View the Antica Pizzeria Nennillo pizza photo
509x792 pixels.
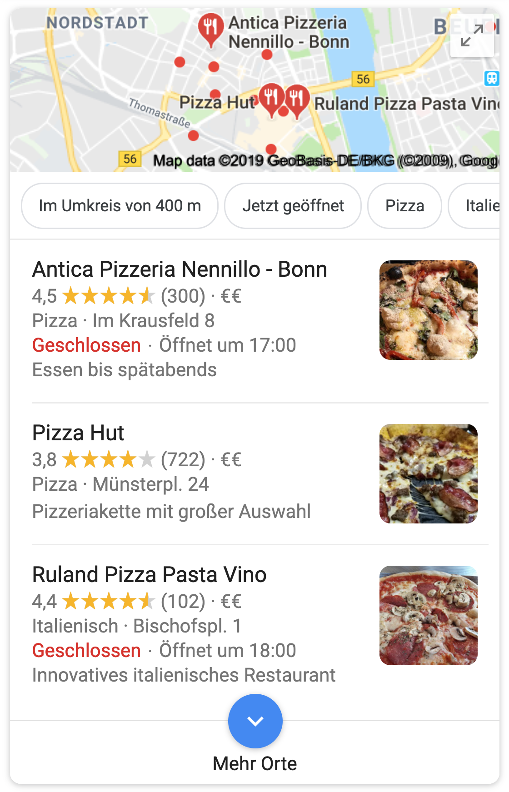[x=429, y=310]
